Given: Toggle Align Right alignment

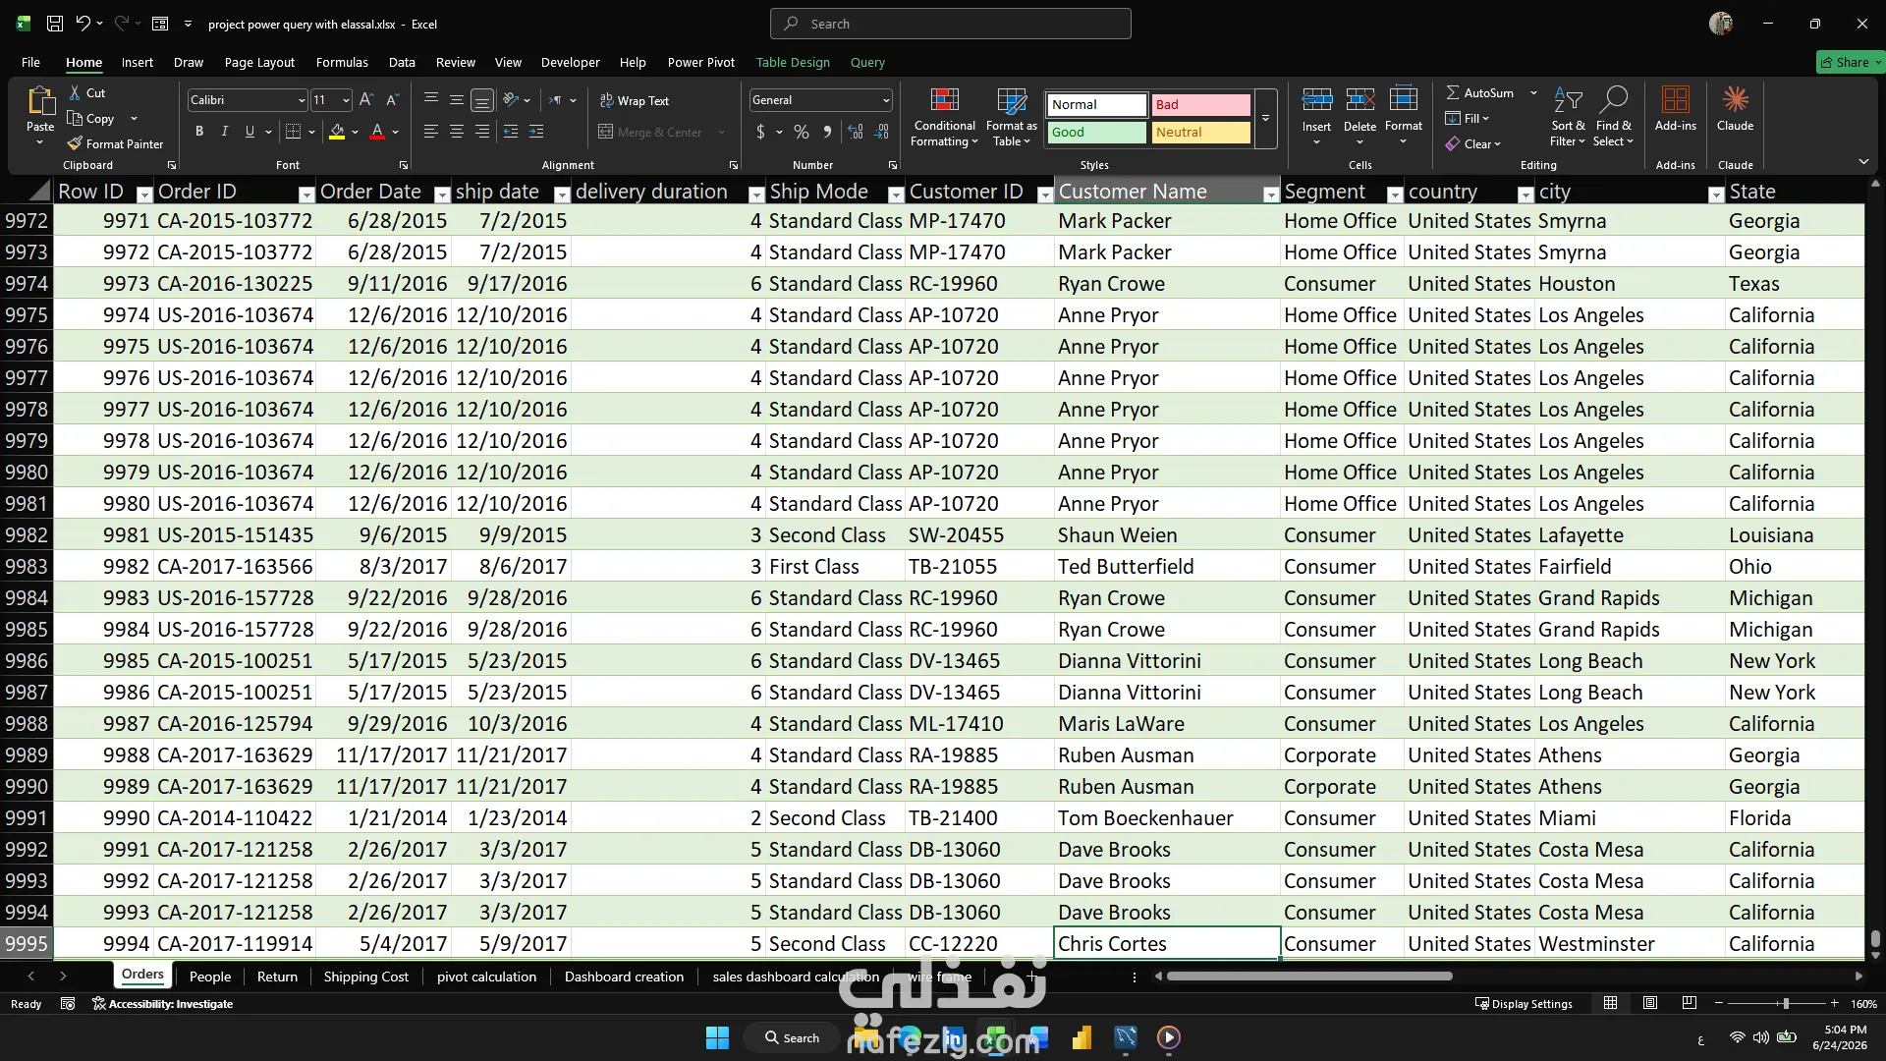Looking at the screenshot, I should (x=481, y=132).
